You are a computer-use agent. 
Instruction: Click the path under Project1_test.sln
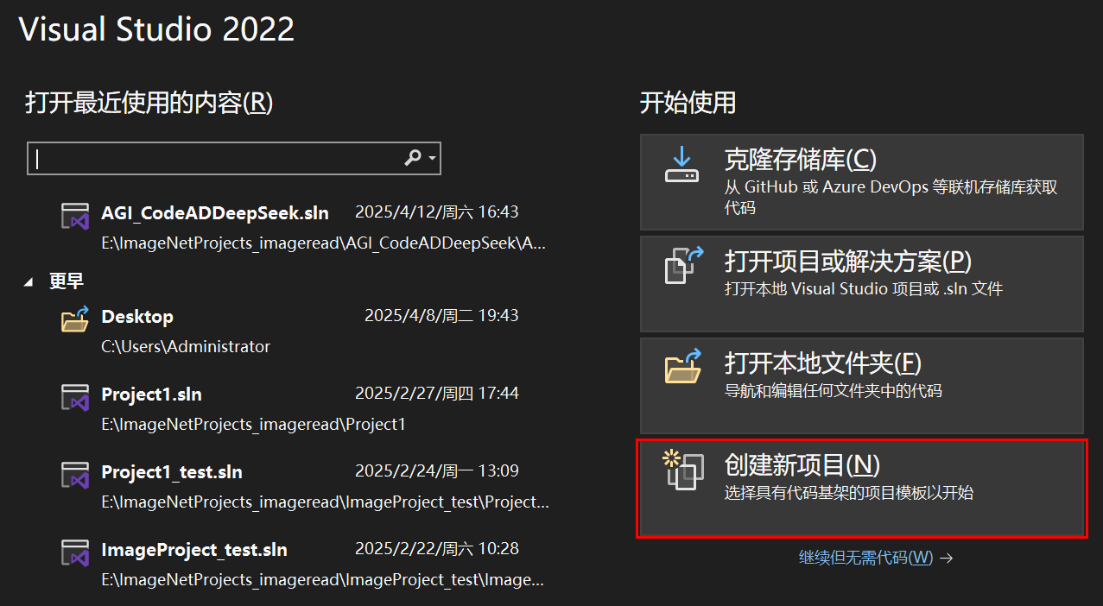pos(325,502)
